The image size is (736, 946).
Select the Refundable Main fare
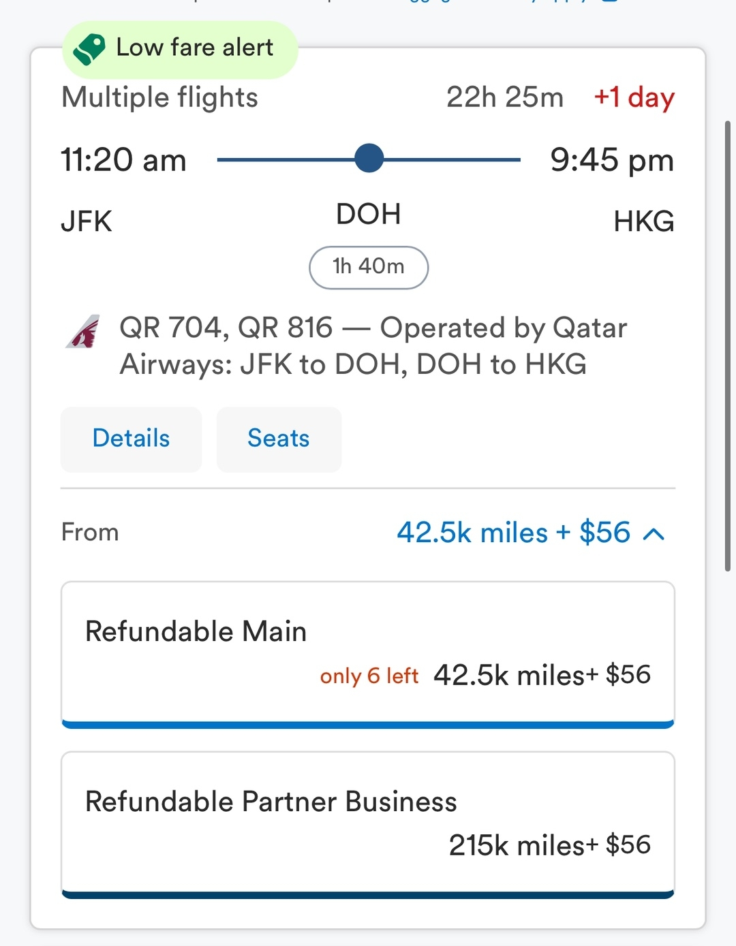368,655
